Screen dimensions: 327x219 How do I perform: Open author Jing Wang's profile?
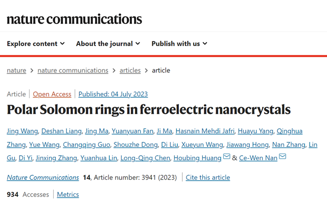point(21,131)
